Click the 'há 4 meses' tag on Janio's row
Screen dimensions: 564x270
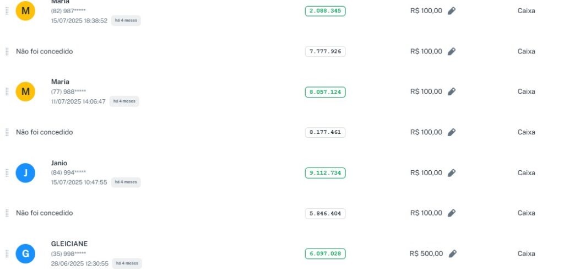(x=126, y=182)
